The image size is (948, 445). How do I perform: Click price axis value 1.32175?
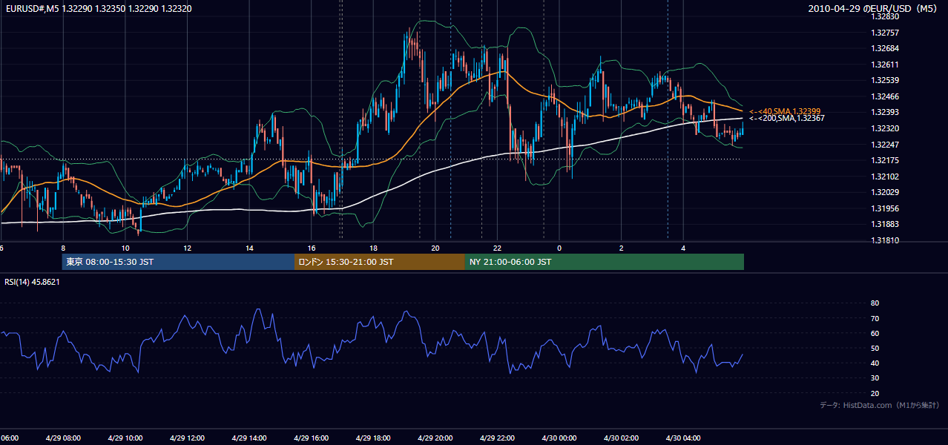click(884, 160)
